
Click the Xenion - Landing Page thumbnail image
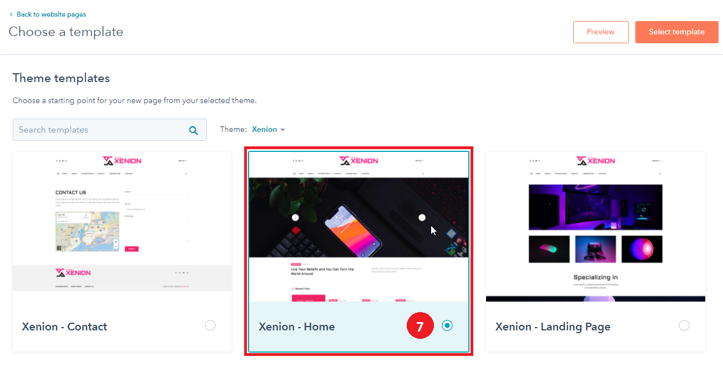[595, 227]
